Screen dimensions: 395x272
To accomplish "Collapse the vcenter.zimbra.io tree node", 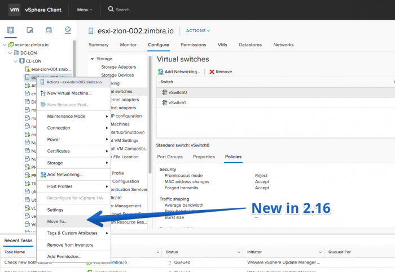I will [5, 44].
